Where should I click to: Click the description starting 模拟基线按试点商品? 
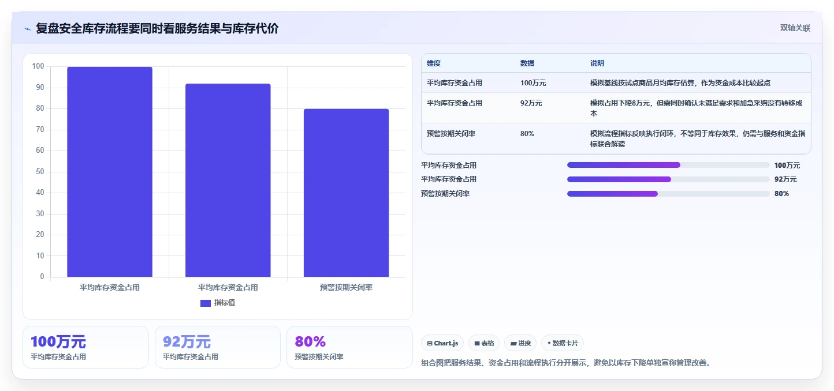(680, 83)
